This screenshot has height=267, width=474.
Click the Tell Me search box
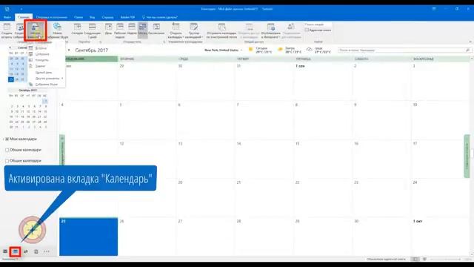click(x=160, y=17)
